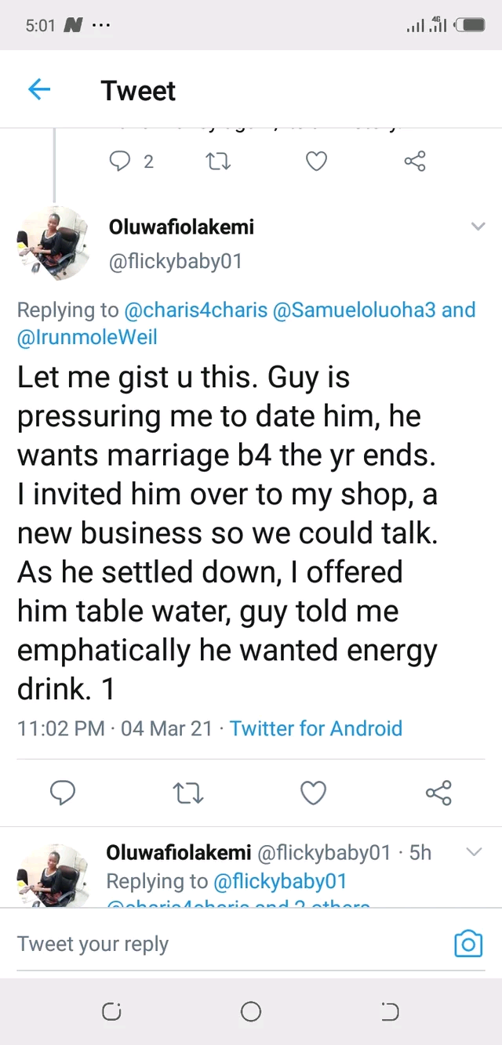Viewport: 502px width, 1045px height.
Task: Tap the Android home navigation button
Action: [x=251, y=1012]
